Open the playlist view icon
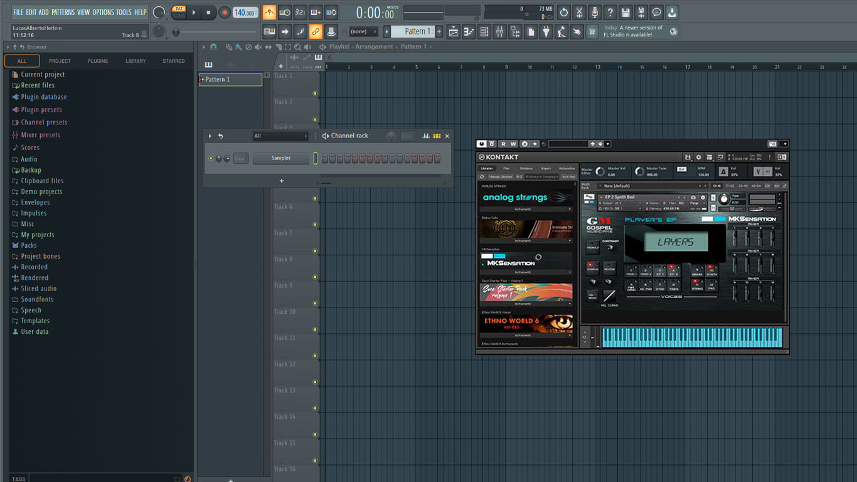This screenshot has height=482, width=857. point(454,31)
